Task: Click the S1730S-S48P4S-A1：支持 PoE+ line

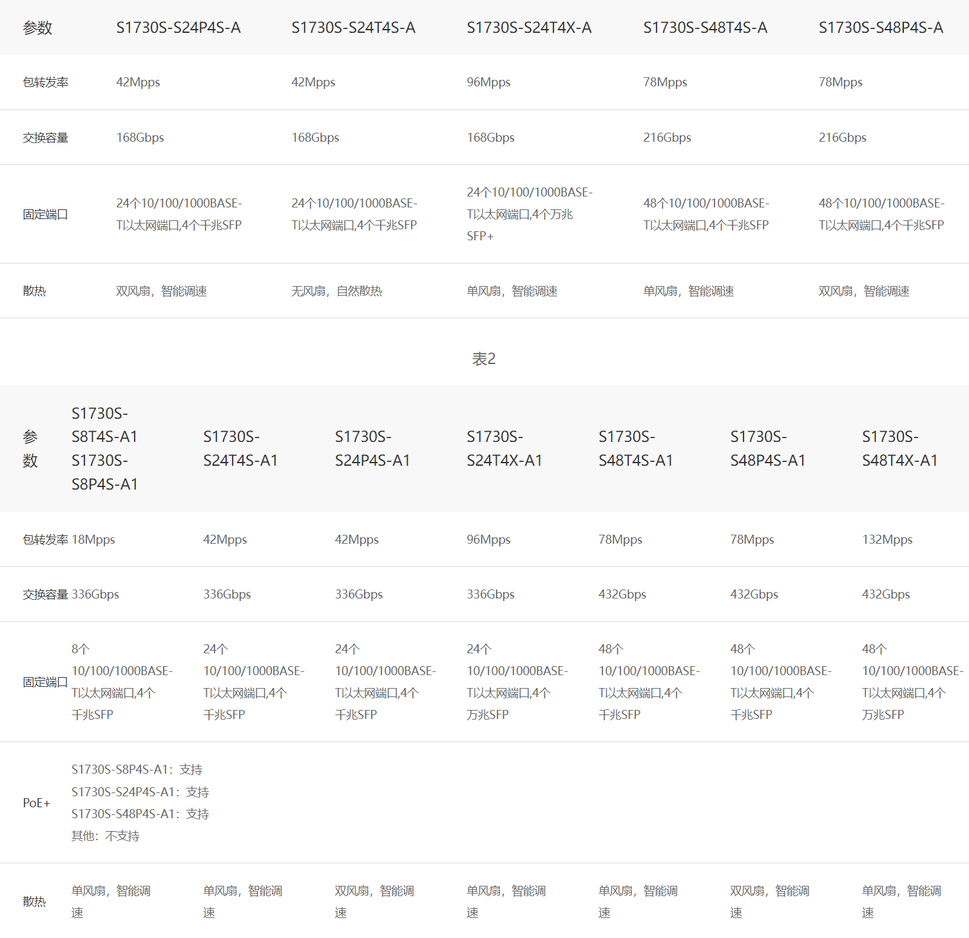Action: coord(140,814)
